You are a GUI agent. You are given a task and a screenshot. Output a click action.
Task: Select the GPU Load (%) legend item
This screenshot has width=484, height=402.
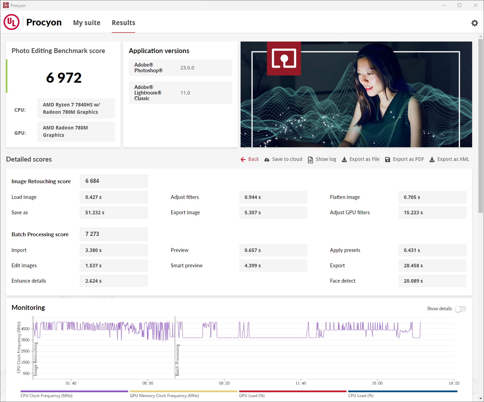point(293,394)
